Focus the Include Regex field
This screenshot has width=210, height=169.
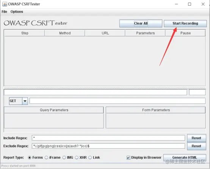pyautogui.click(x=108, y=138)
